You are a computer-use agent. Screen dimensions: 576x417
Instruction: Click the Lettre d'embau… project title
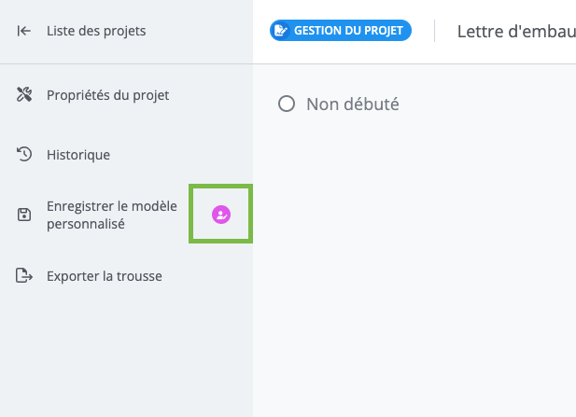(x=515, y=32)
